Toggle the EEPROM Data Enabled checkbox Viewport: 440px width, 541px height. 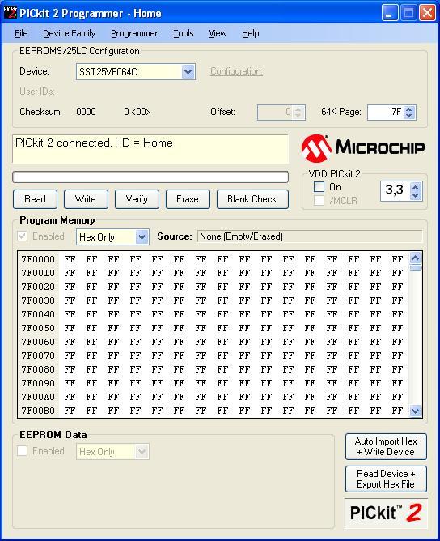[x=23, y=451]
